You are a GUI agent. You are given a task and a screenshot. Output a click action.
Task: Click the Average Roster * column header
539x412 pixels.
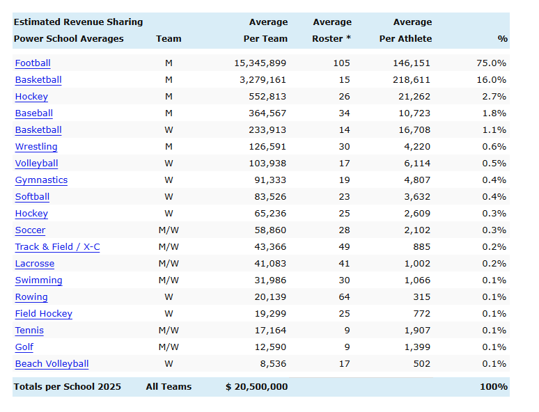(331, 30)
